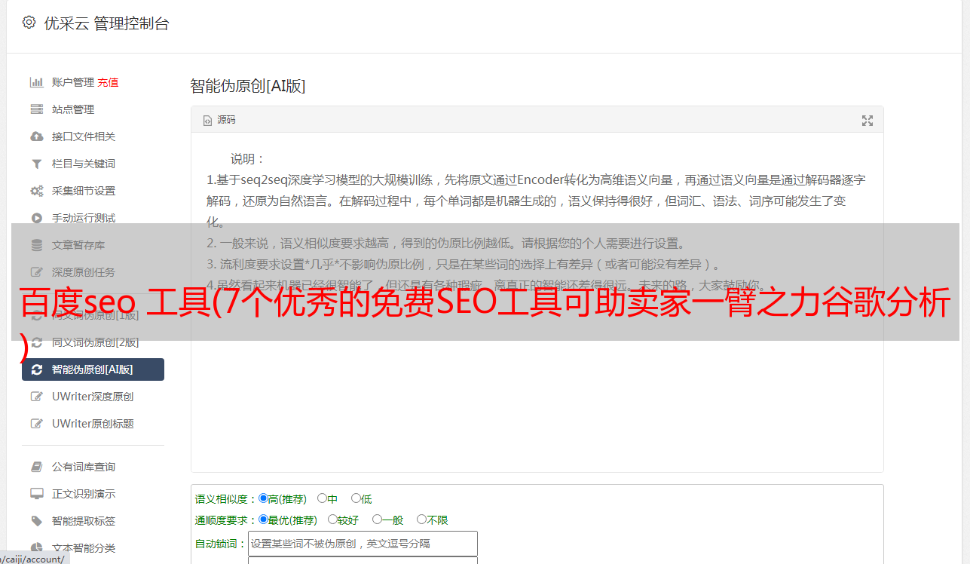Screen dimensions: 970x564
Task: Select 最优(推荐) for 通顺度要求
Action: click(263, 520)
